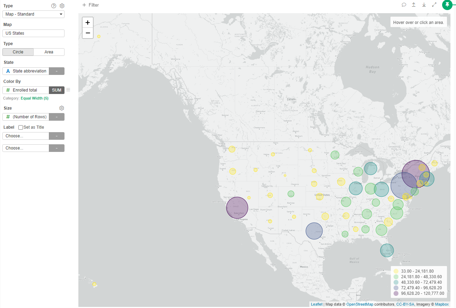Click the purple 96,628.20 - 120,777.00 legend swatch
The height and width of the screenshot is (308, 456).
click(x=396, y=293)
